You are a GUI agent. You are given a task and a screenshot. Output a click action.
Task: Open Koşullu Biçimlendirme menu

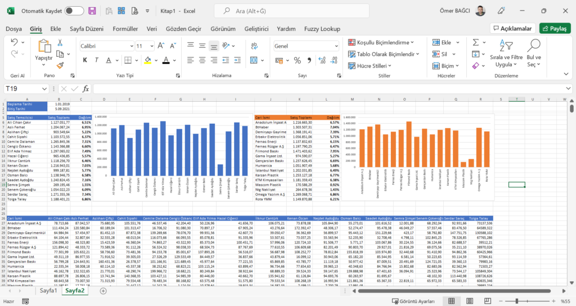point(381,43)
